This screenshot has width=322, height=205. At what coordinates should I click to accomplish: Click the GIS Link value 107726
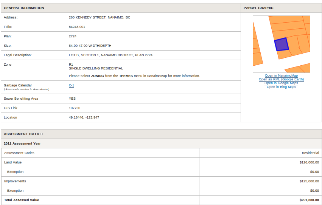[x=75, y=108]
